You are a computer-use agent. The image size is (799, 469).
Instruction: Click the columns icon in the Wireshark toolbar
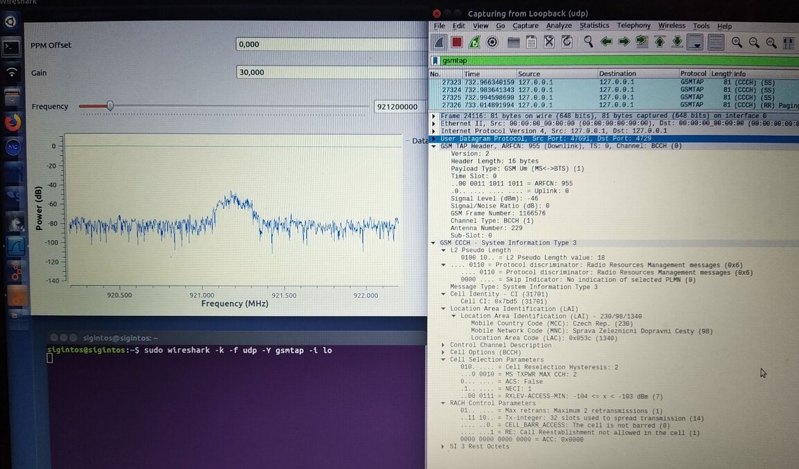click(789, 43)
